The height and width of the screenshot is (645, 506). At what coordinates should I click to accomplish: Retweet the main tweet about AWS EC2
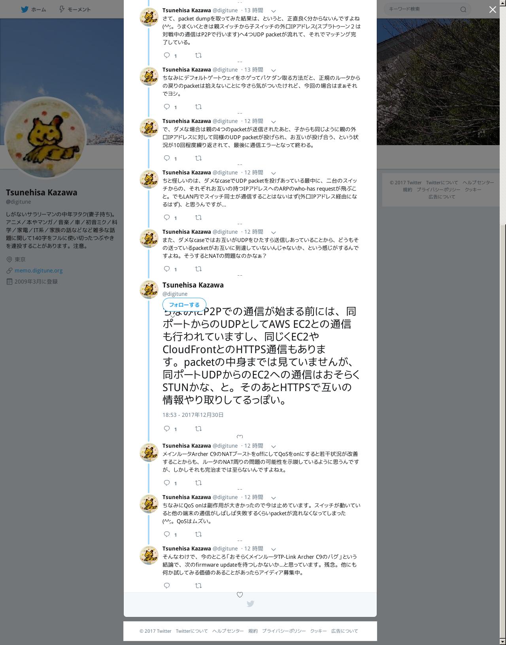(198, 429)
